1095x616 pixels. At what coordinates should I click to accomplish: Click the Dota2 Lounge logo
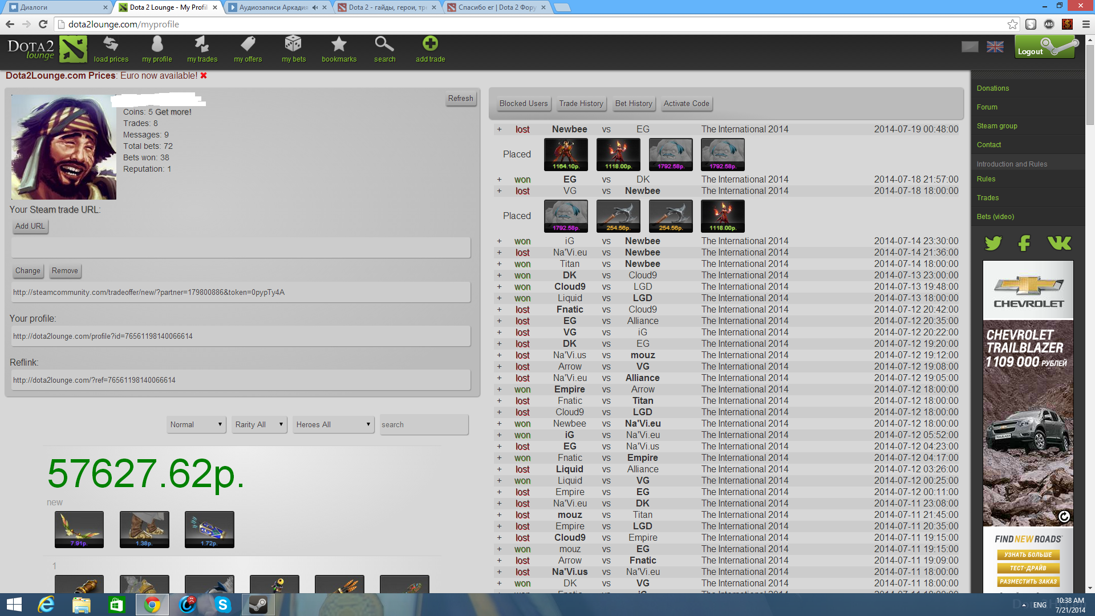point(47,49)
